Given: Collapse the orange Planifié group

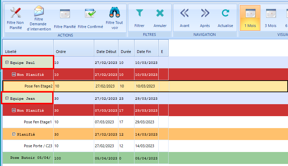Looking at the screenshot, I should pos(14,134).
